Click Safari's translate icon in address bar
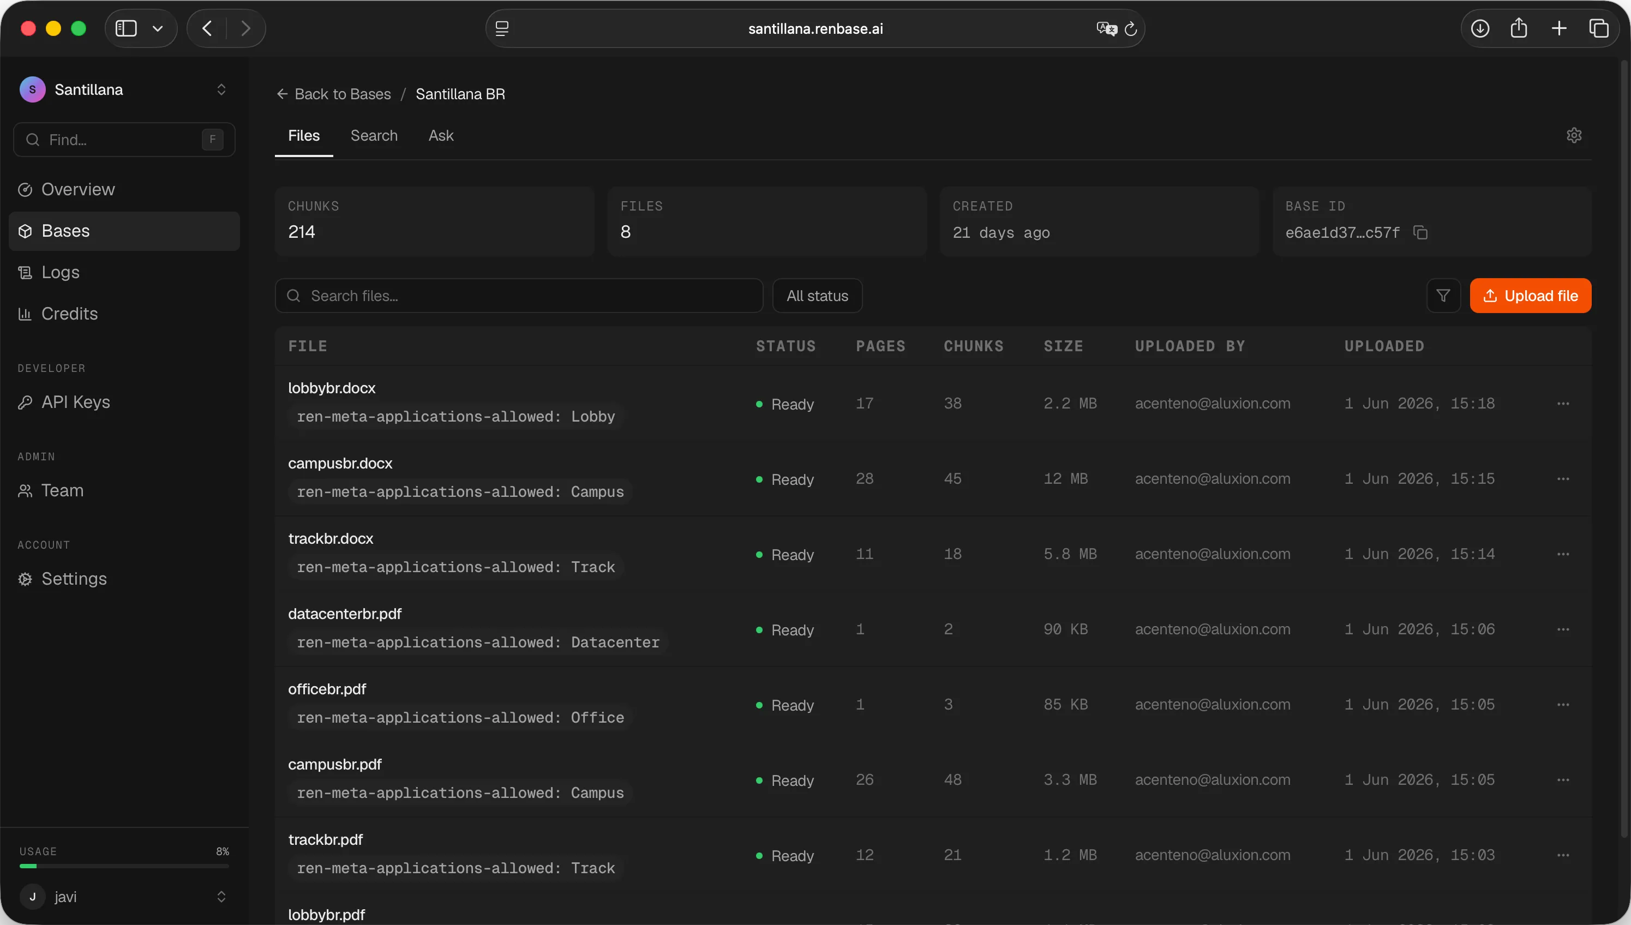Screen dimensions: 1631x925 click(1106, 28)
